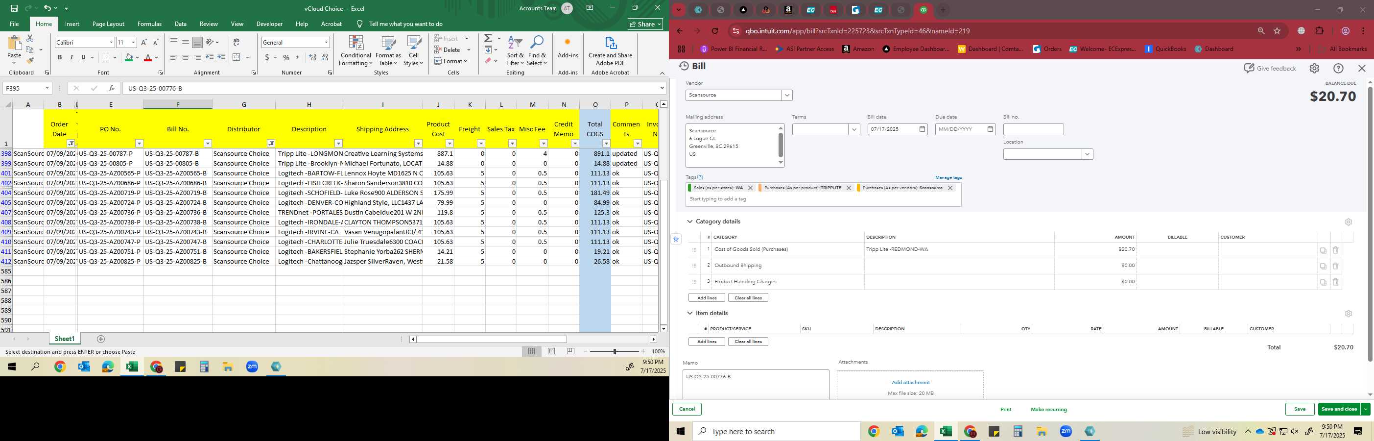Screen dimensions: 1374x441
Task: Open the Terms dropdown in bill
Action: (x=854, y=129)
